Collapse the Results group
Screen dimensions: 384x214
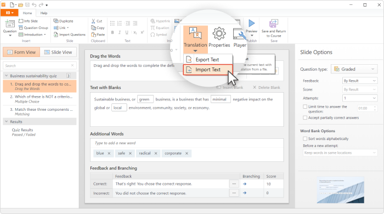[7, 121]
